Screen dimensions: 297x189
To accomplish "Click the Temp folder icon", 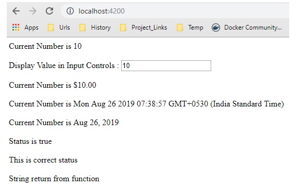I will click(180, 28).
